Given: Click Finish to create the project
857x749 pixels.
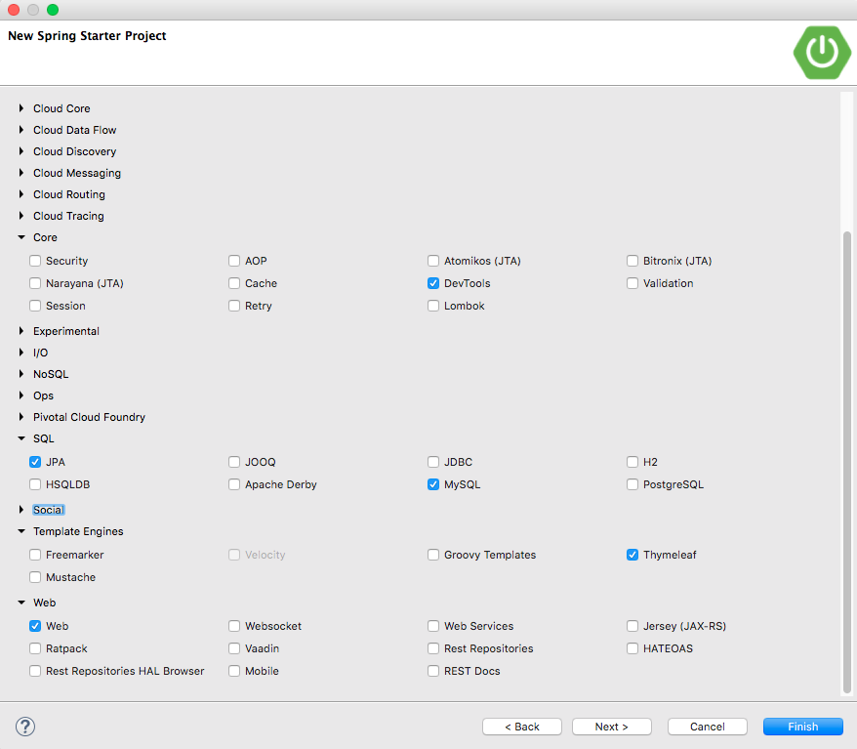Looking at the screenshot, I should click(x=803, y=727).
